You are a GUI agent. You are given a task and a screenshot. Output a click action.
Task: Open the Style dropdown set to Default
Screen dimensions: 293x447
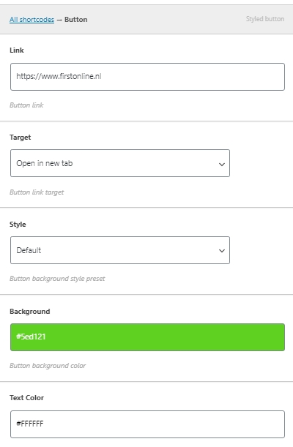120,250
